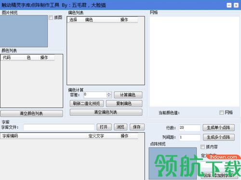This screenshot has width=241, height=180.
Task: Click the 图片预览 image area
Action: click(x=24, y=31)
